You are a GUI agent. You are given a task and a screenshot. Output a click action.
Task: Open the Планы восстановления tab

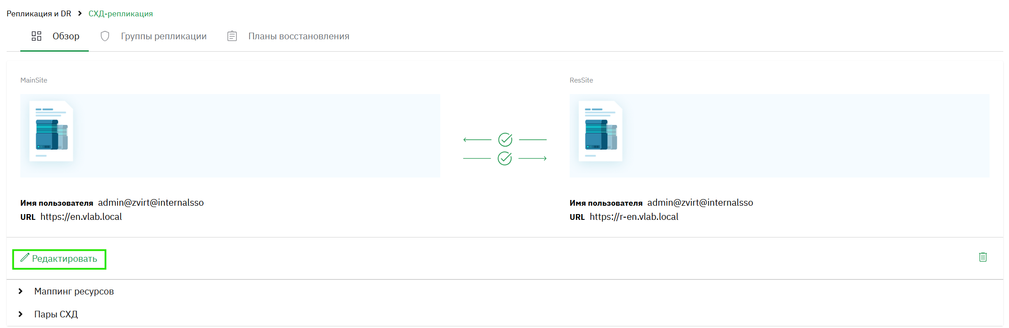point(288,36)
